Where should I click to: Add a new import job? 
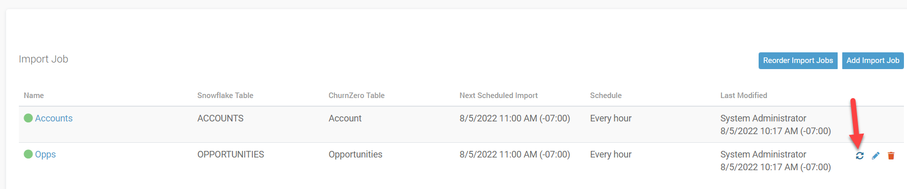click(x=873, y=60)
